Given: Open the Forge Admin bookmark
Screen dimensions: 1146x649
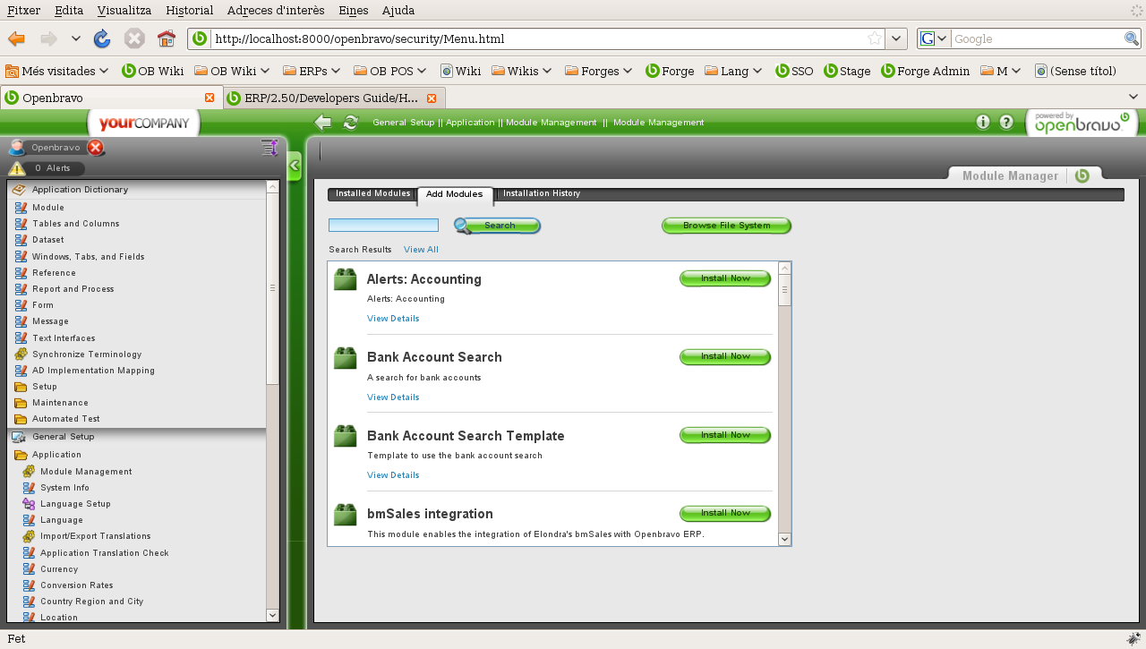Looking at the screenshot, I should (926, 71).
